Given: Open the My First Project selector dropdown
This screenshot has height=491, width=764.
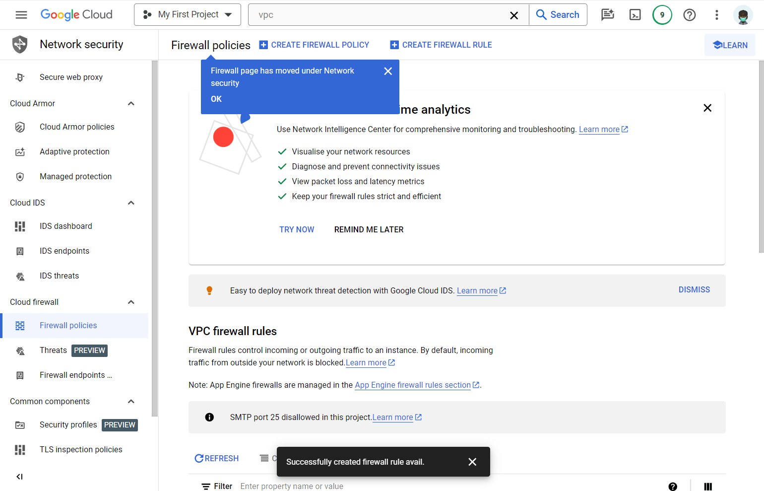Looking at the screenshot, I should 188,15.
